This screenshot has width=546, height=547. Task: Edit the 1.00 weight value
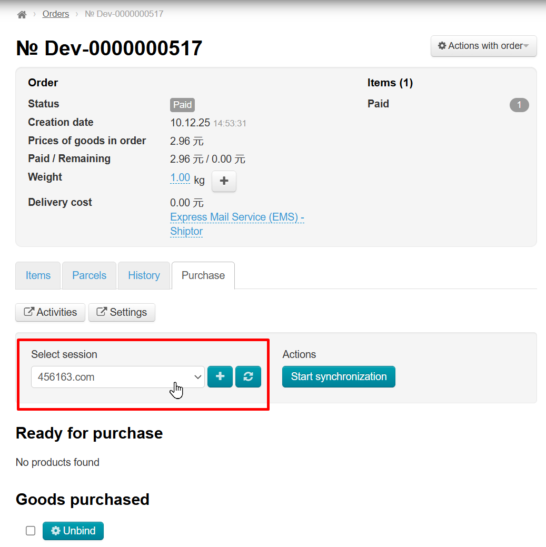coord(180,178)
